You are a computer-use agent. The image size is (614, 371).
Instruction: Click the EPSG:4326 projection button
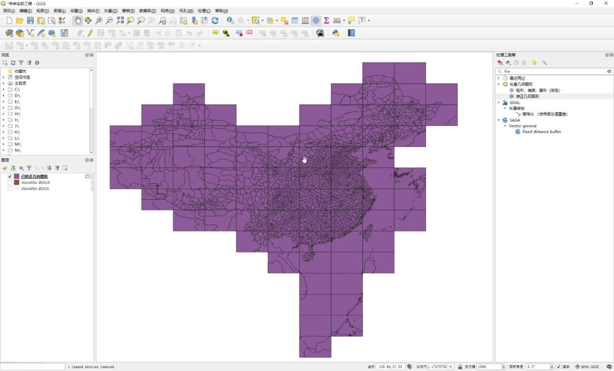point(587,367)
